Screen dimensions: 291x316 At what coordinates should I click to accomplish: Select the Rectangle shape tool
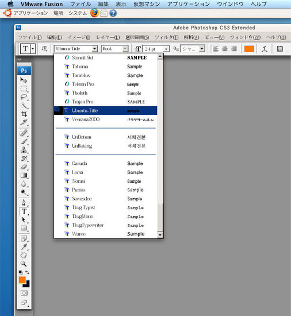(x=24, y=228)
